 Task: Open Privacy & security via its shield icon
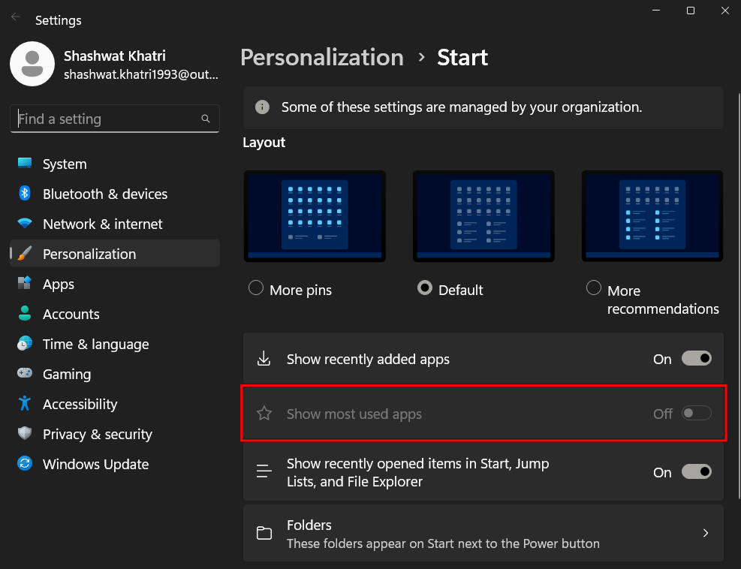pyautogui.click(x=24, y=434)
